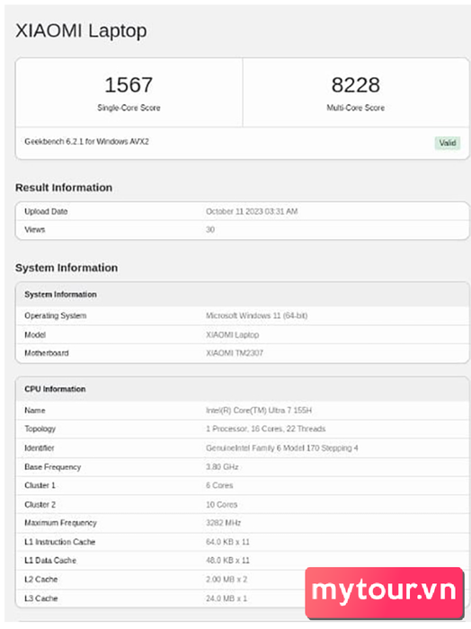
Task: Select the Upload Date value October 11 2023
Action: click(252, 211)
